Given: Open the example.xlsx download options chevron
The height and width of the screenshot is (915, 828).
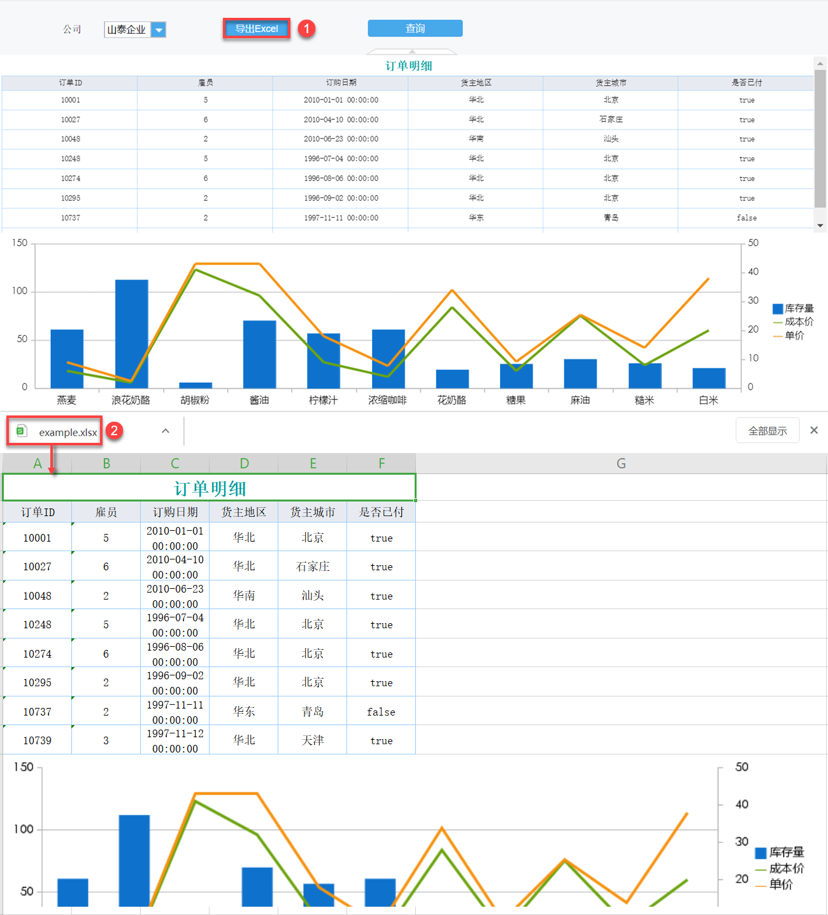Looking at the screenshot, I should tap(166, 431).
